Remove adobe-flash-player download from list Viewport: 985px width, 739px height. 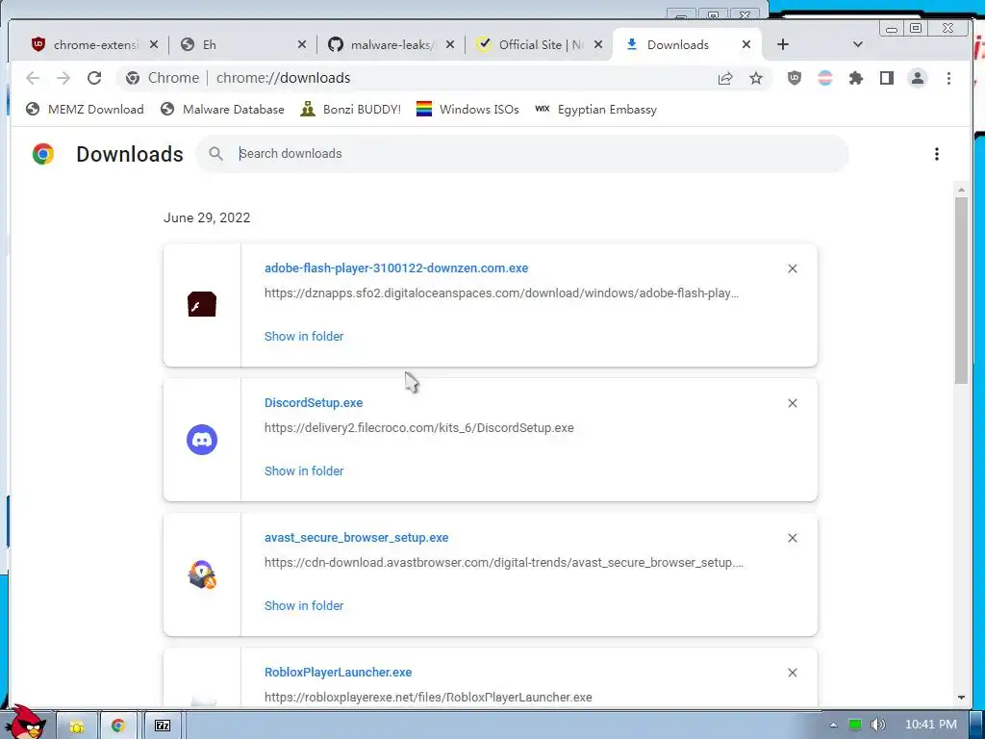click(x=793, y=269)
